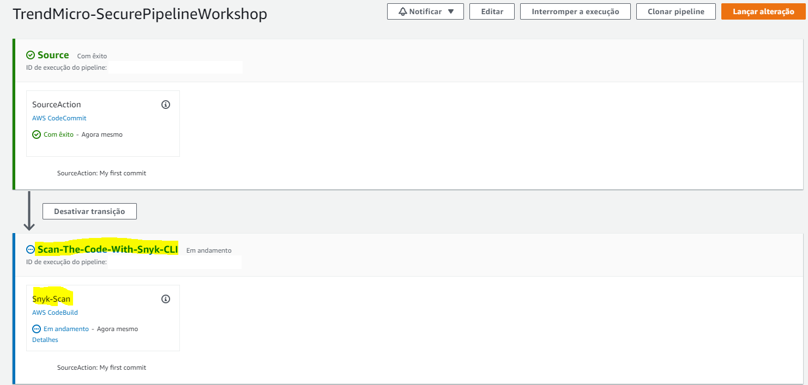
Task: Click 'ID de execução do pipeline' under Scan-The-Code stage
Action: 67,262
